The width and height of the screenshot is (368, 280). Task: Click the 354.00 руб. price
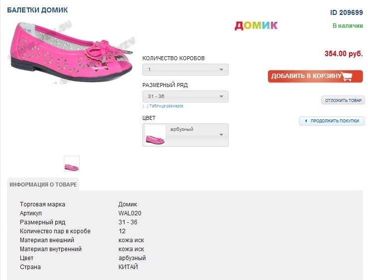click(344, 54)
